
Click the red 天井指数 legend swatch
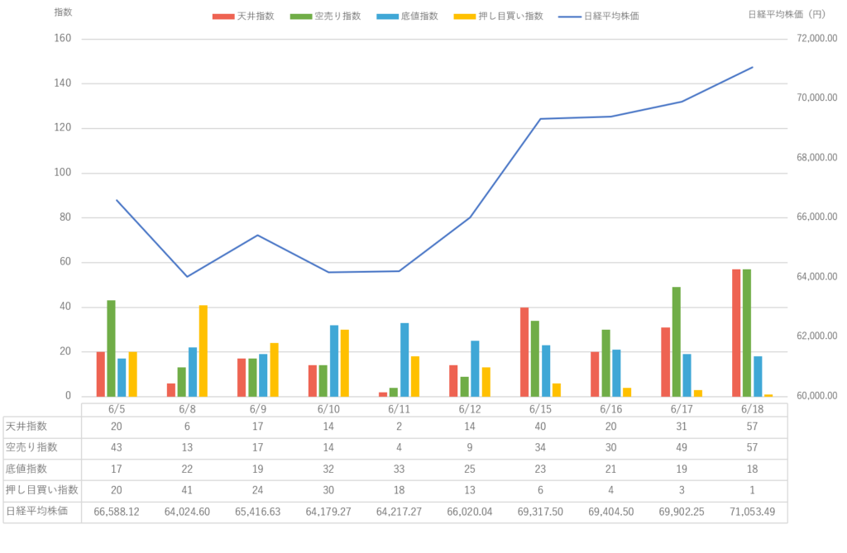(223, 17)
